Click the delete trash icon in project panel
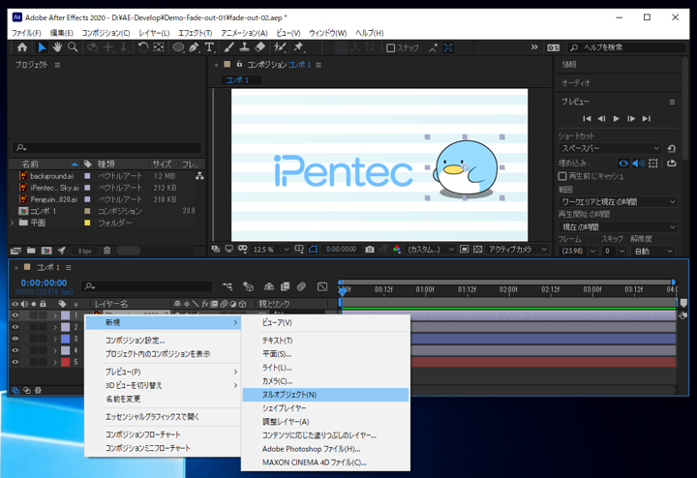The width and height of the screenshot is (697, 478). (x=107, y=251)
